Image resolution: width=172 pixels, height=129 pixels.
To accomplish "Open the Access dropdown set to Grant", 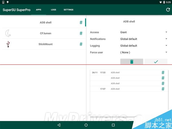I will tap(144, 32).
